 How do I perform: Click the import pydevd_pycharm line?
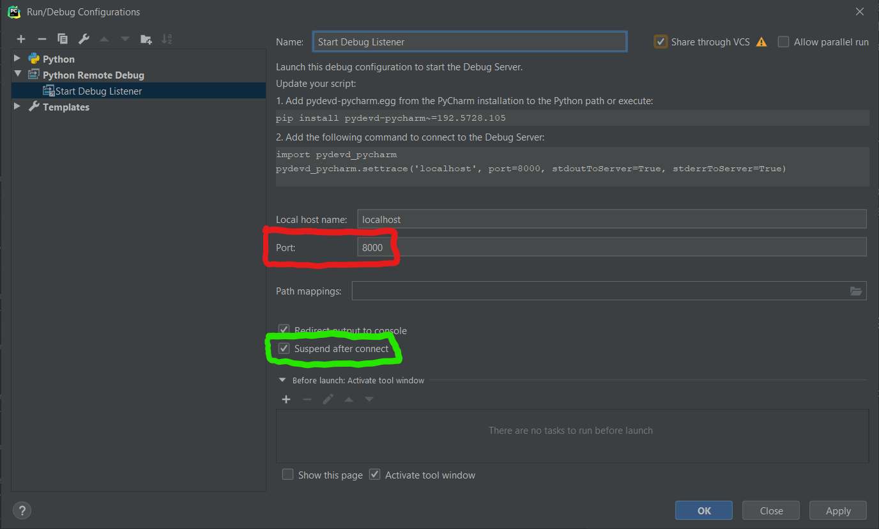click(x=336, y=155)
